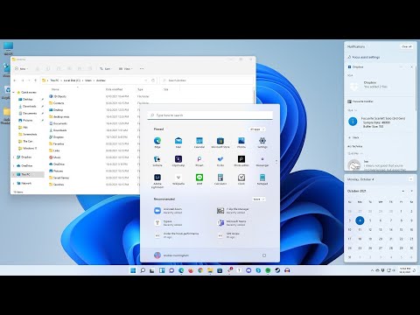Collapse the Quick access tree node
Screen dimensions: 420x315
pos(14,93)
